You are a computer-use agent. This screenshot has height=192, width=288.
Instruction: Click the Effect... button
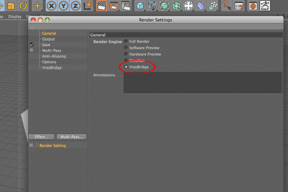[x=41, y=137]
